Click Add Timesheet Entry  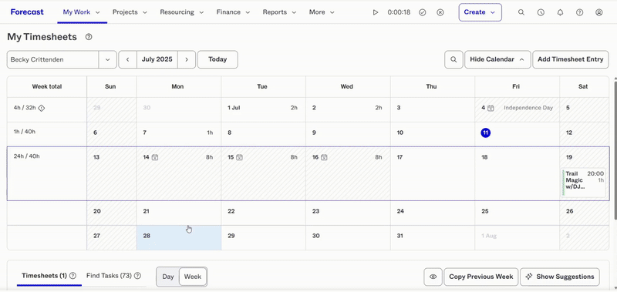(x=571, y=59)
